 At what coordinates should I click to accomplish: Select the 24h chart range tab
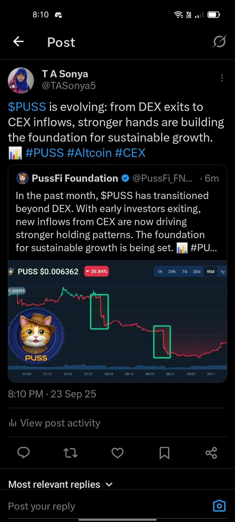(x=172, y=272)
